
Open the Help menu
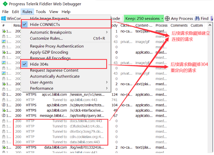(66, 12)
